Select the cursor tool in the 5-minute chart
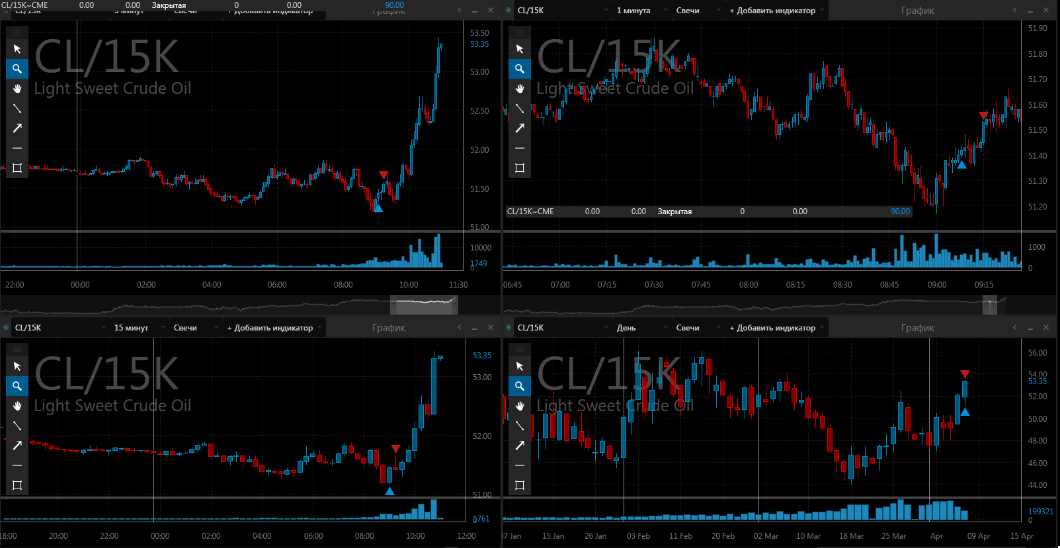The width and height of the screenshot is (1060, 548). [x=17, y=49]
